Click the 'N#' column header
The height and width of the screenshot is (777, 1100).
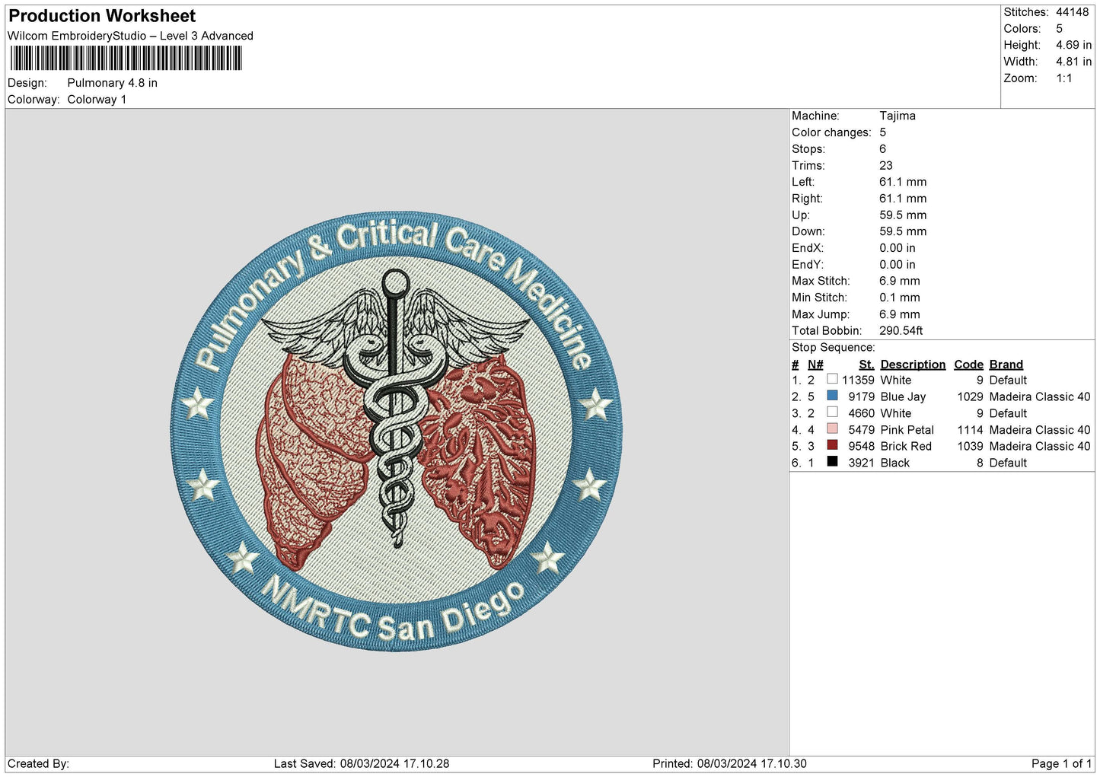point(815,365)
